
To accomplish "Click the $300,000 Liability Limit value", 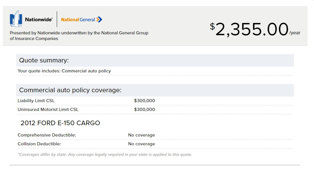I will coord(144,101).
